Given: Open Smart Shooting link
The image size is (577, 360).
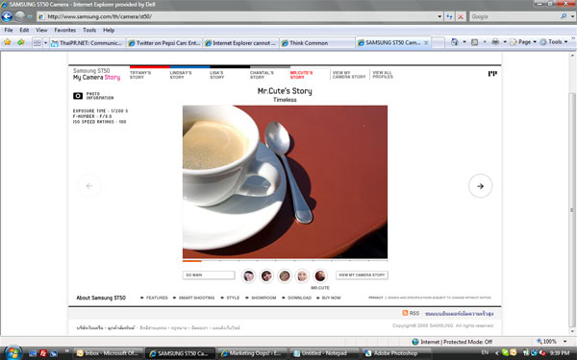Looking at the screenshot, I should (196, 298).
